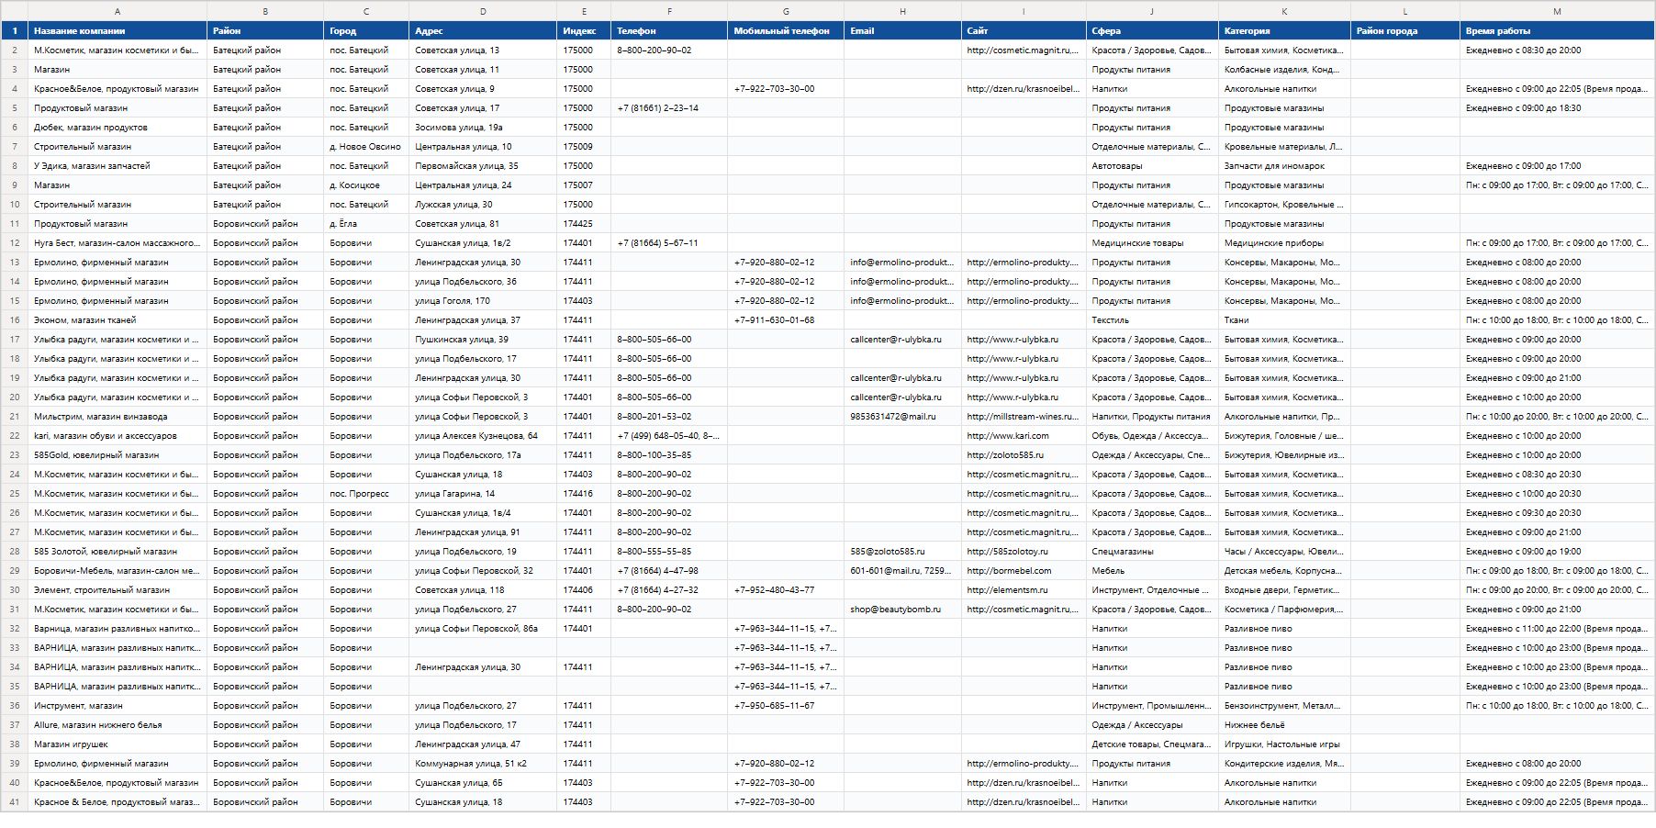Select the 'Текстиль' sphere cell
The height and width of the screenshot is (828, 1656).
1152,320
